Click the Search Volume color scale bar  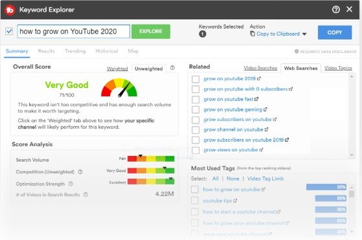point(151,158)
